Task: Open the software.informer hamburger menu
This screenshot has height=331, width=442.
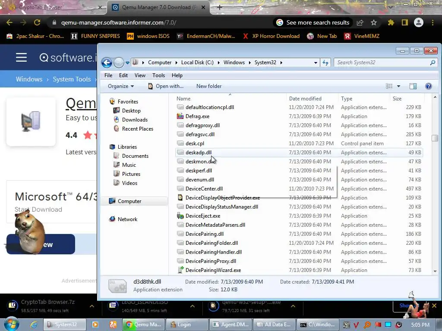Action: (21, 57)
